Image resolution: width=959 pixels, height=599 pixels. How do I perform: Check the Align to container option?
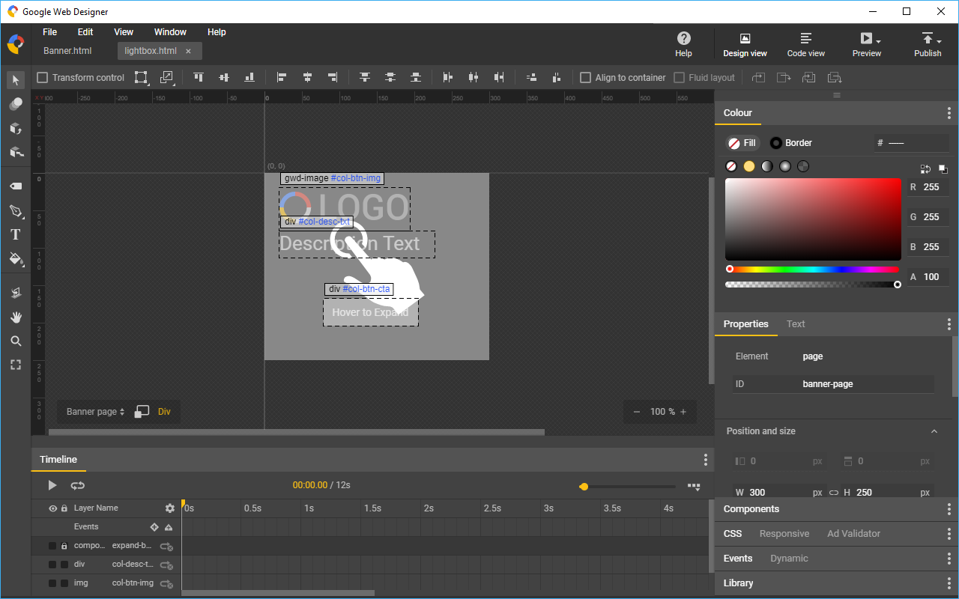586,78
